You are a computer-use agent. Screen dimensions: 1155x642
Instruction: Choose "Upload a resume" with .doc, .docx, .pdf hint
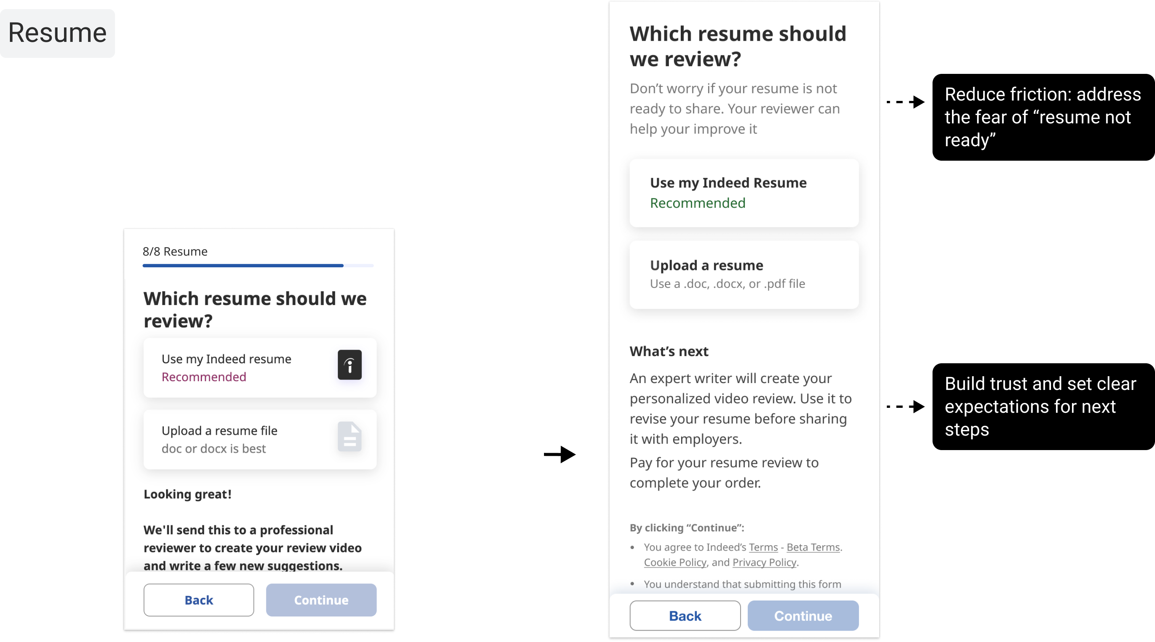tap(744, 275)
